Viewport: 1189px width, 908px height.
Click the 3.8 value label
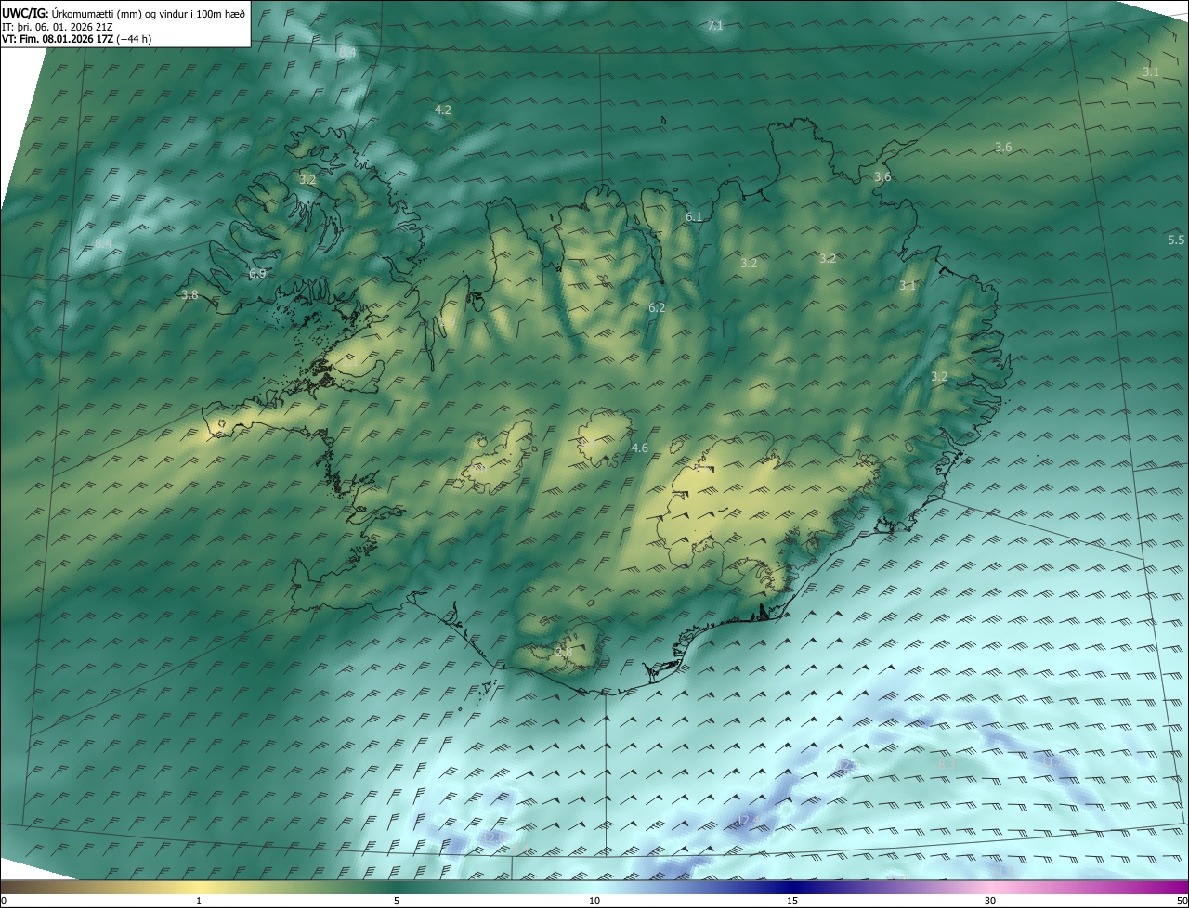pyautogui.click(x=189, y=295)
